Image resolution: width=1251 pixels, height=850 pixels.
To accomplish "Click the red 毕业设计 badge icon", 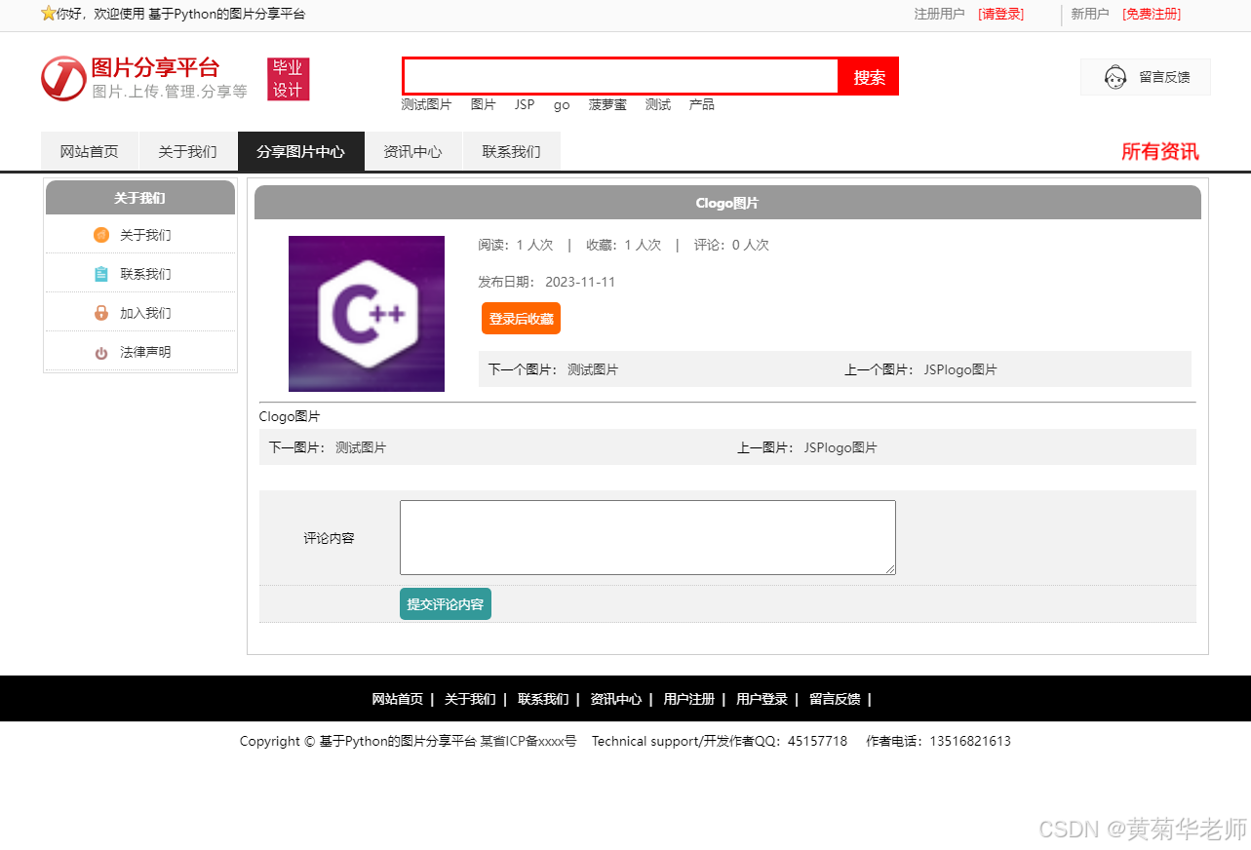I will [288, 78].
